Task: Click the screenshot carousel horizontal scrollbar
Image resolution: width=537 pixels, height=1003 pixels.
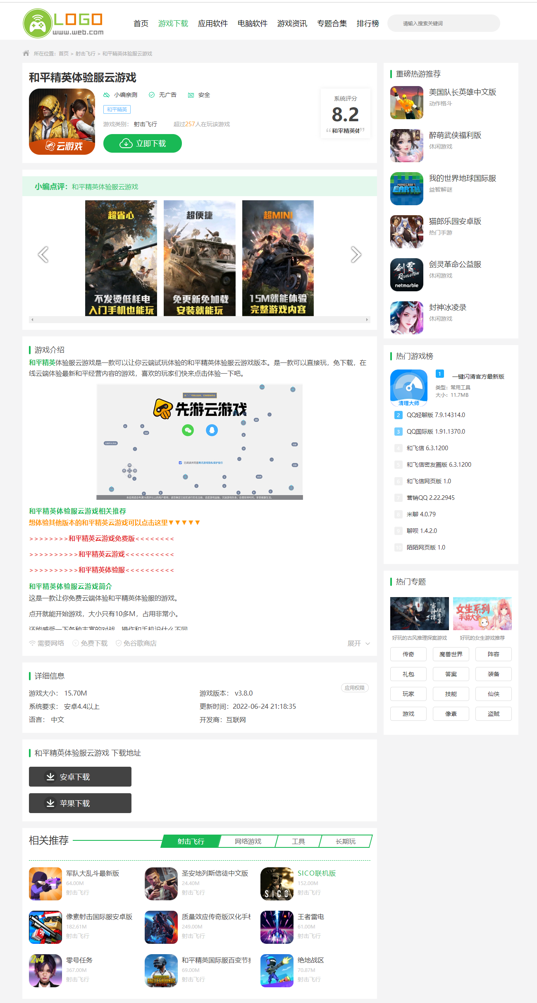Action: [200, 319]
